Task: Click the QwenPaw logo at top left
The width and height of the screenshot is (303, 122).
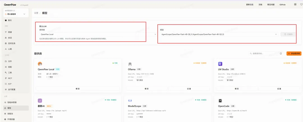Action: click(10, 5)
